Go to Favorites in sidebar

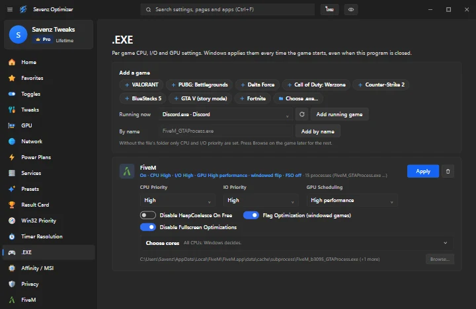(x=48, y=78)
